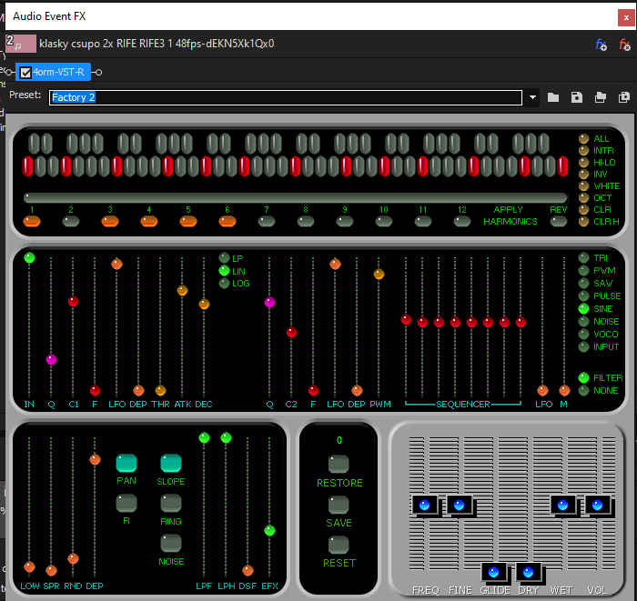Click the remove plugin FX icon with red X
The image size is (637, 601).
[624, 44]
